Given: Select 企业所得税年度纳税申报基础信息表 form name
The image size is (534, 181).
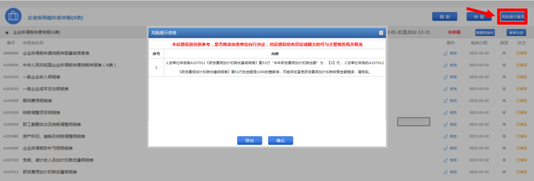Looking at the screenshot, I should [56, 53].
